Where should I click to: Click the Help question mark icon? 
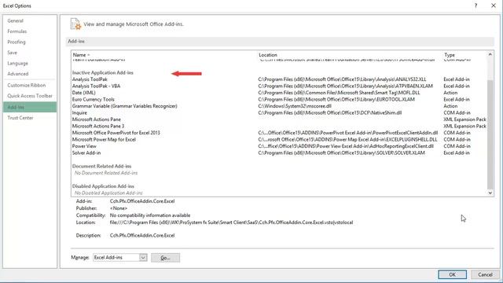(475, 6)
